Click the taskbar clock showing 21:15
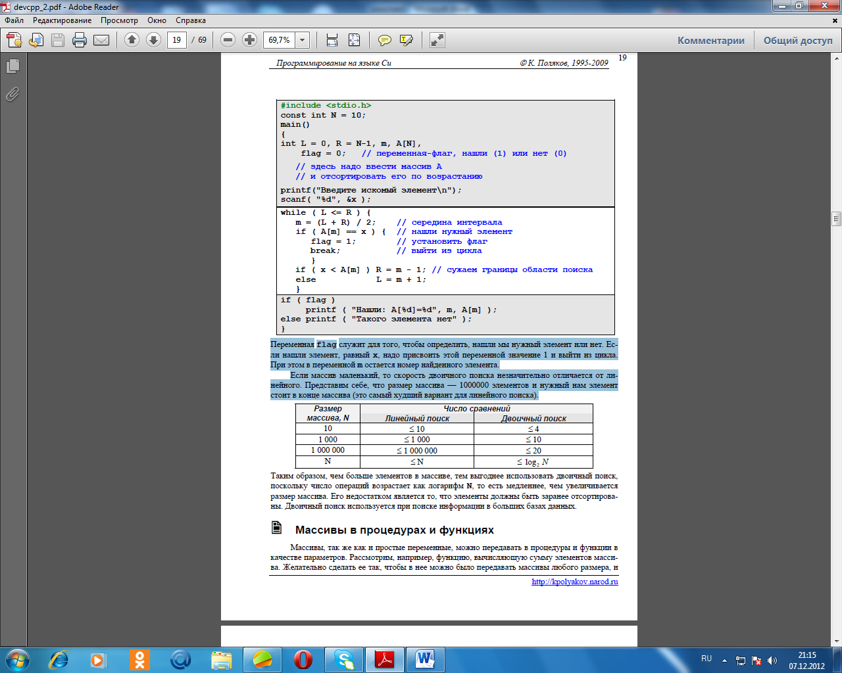The image size is (842, 673). [x=807, y=661]
